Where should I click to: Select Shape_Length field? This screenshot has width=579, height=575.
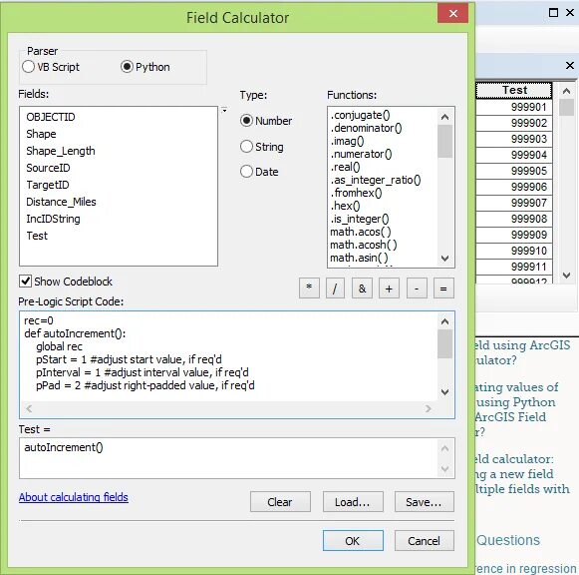click(x=61, y=151)
